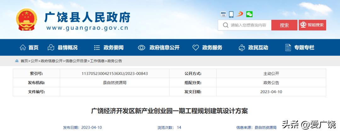Click the article title 广饶经济开发区新产业创业园一期工程规划建筑设计方案

coord(169,111)
